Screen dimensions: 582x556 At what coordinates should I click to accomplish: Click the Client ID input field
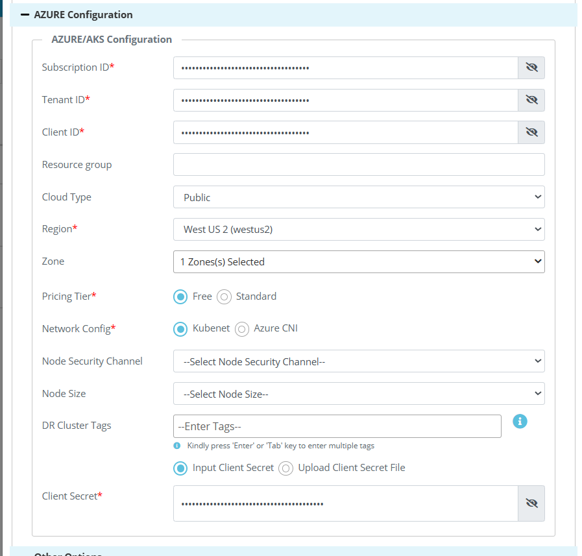tap(346, 132)
